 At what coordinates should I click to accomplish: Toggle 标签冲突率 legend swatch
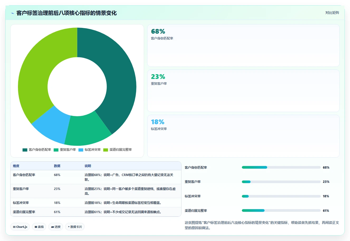81,150
